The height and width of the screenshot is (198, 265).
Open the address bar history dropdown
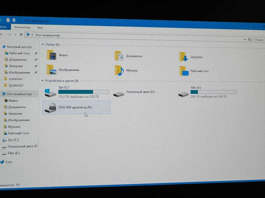(245, 39)
